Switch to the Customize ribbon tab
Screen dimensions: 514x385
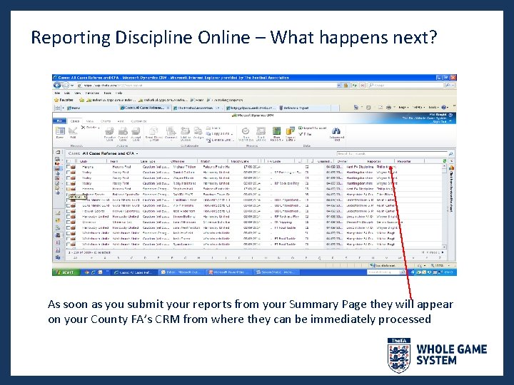coord(139,121)
